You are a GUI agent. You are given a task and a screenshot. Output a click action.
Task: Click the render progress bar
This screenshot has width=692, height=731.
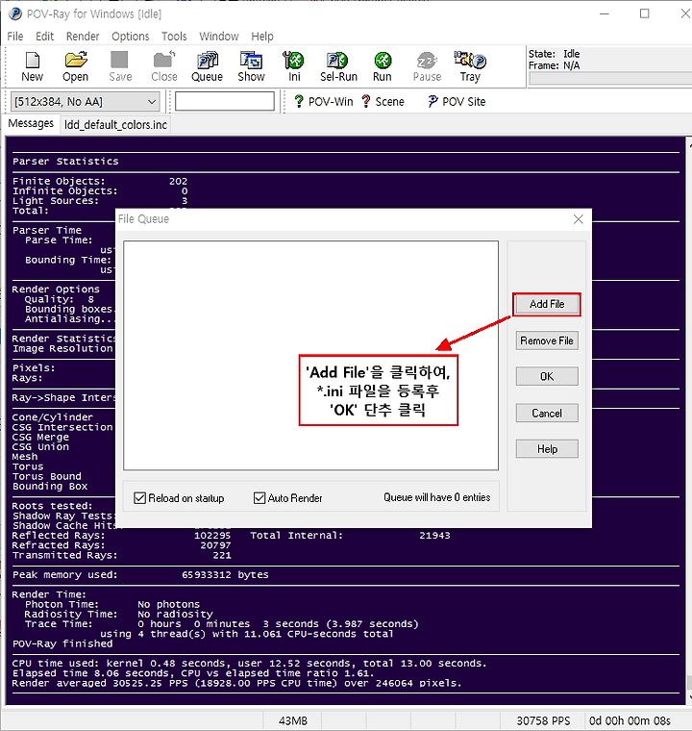click(610, 78)
